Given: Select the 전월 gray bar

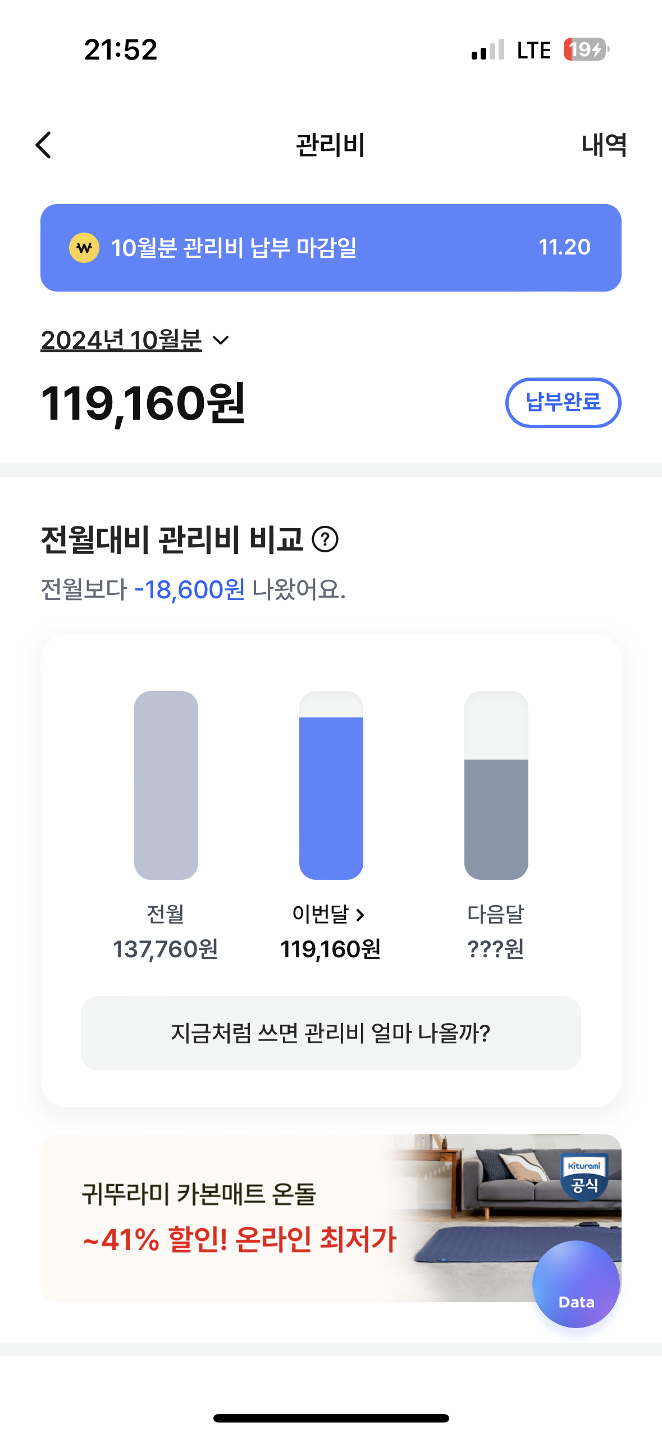Looking at the screenshot, I should coord(166,784).
